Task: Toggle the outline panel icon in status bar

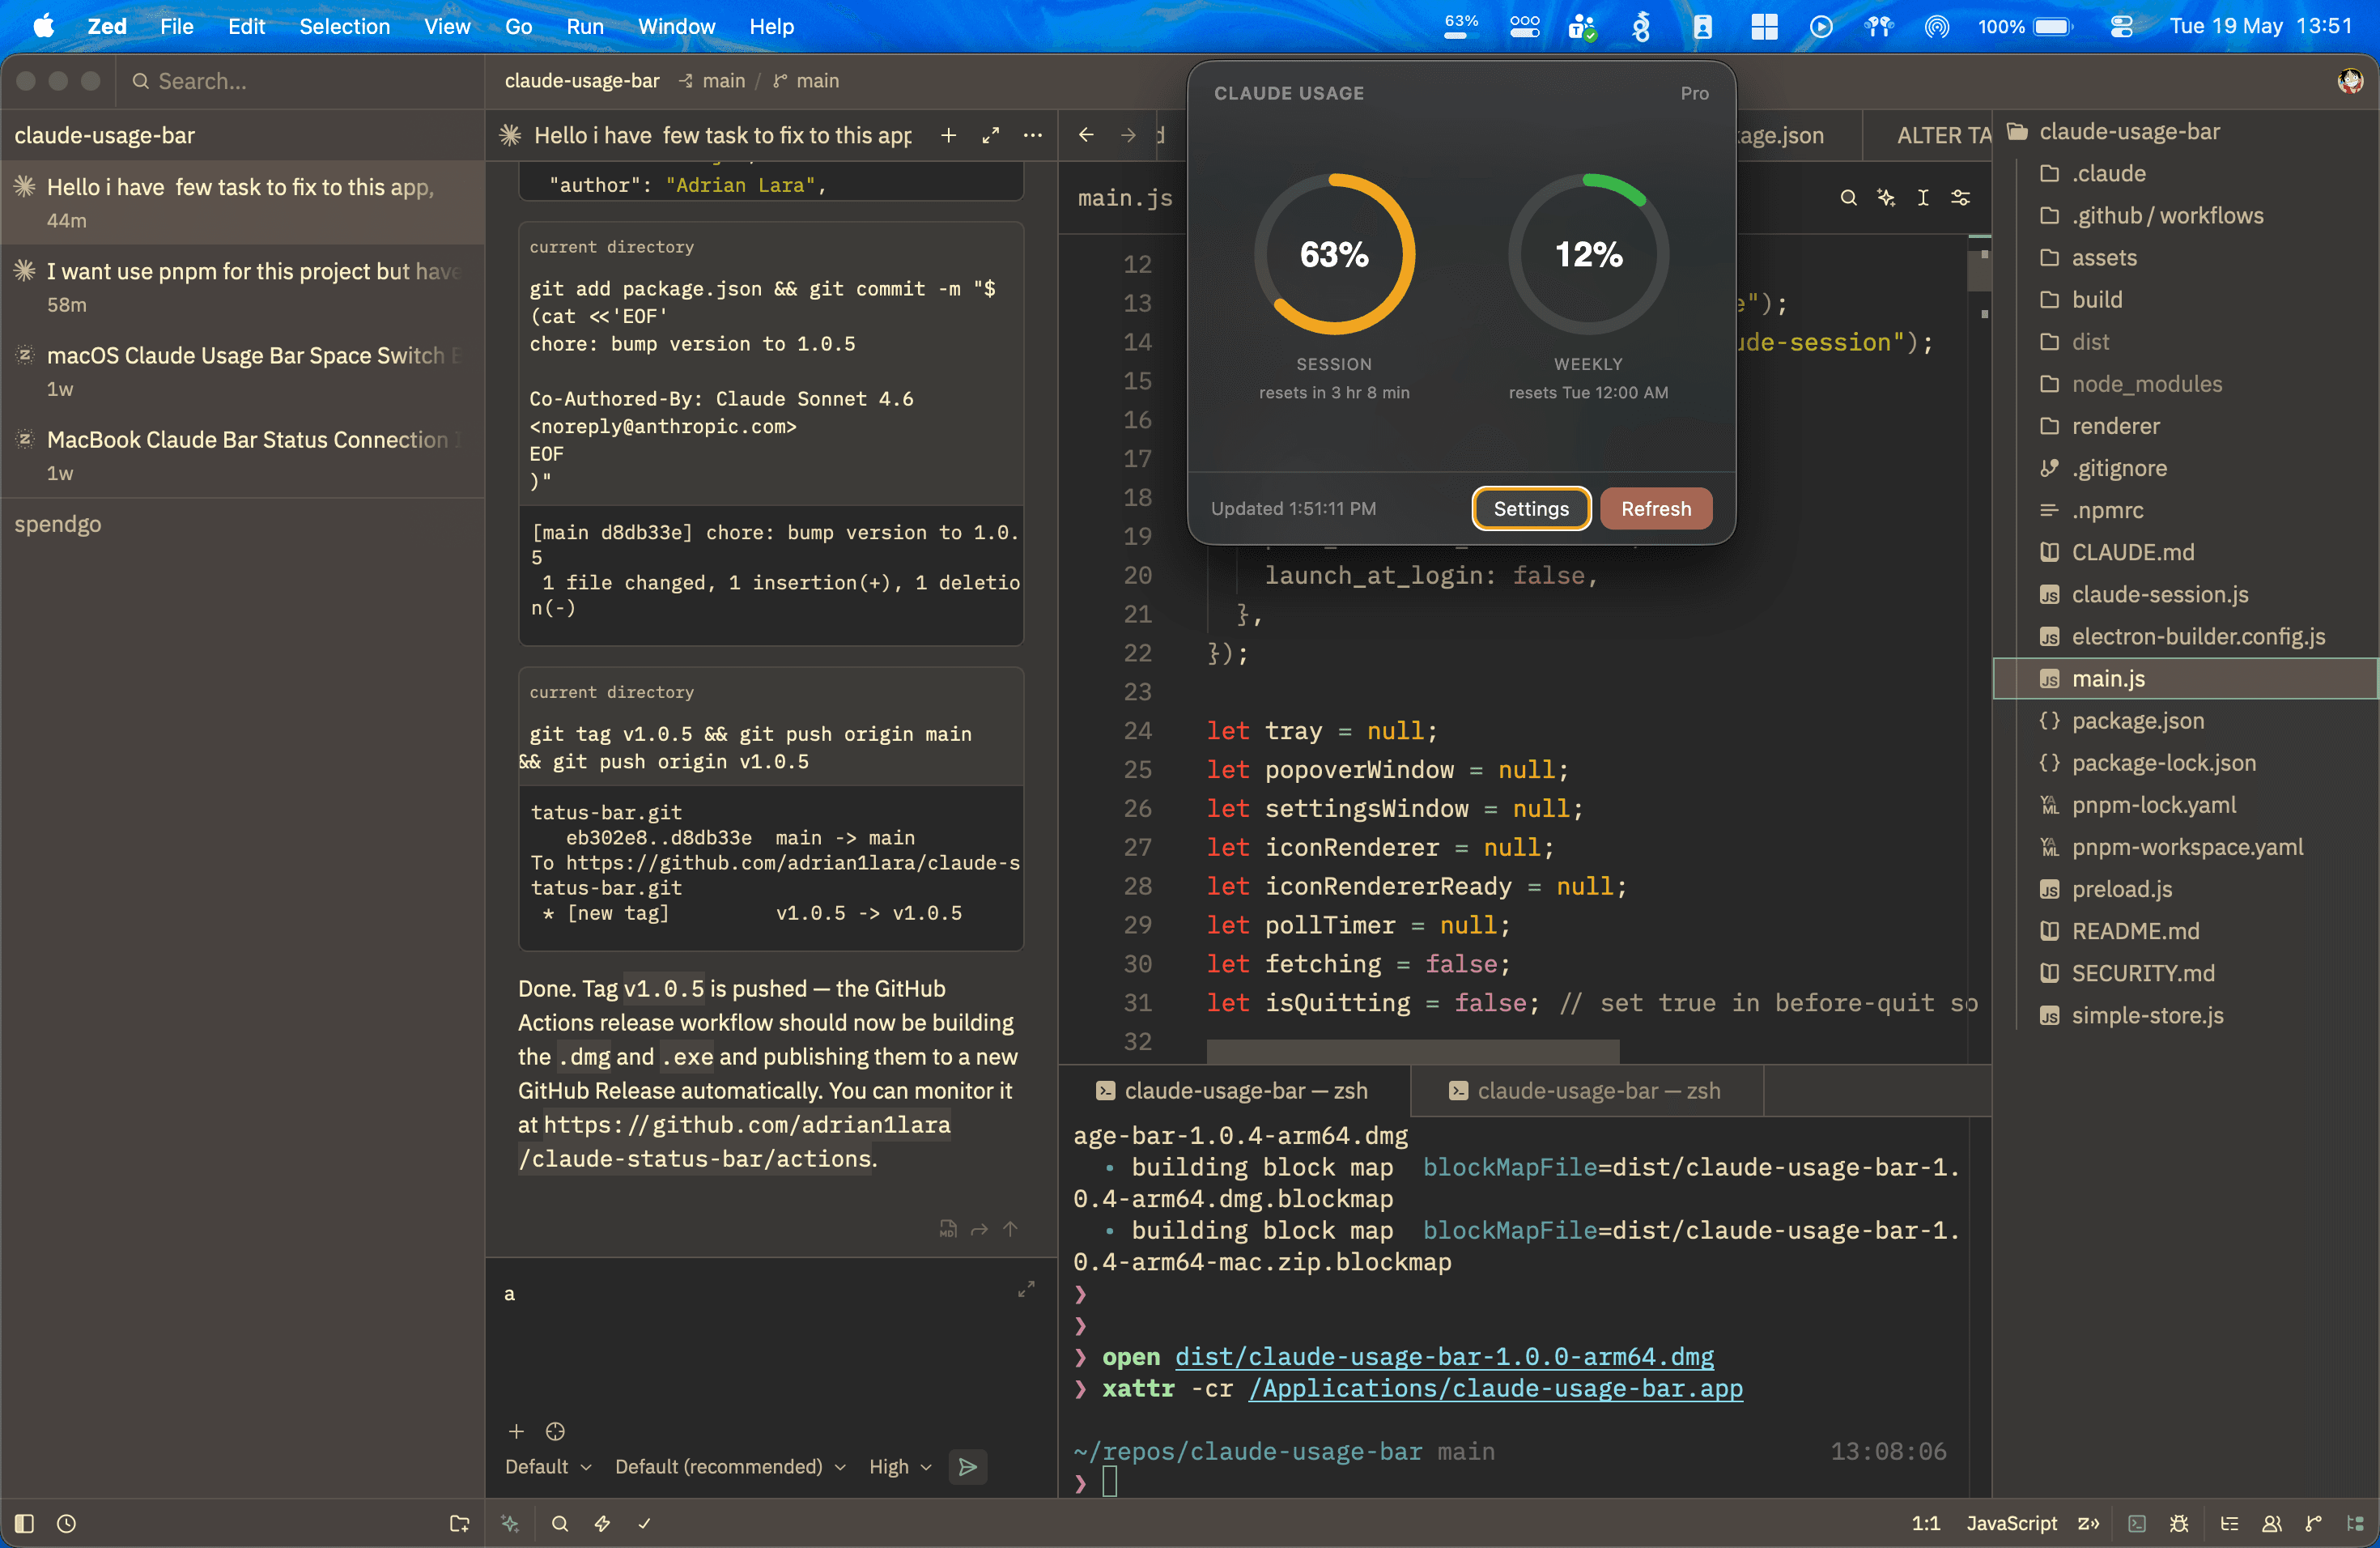Action: tap(2229, 1523)
